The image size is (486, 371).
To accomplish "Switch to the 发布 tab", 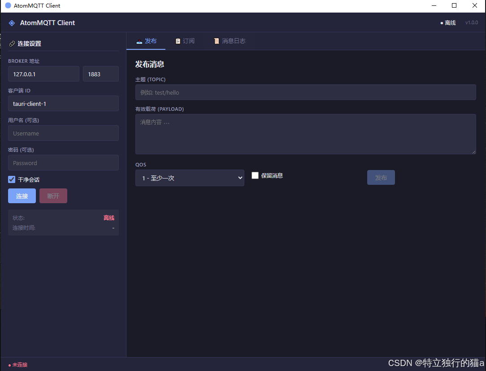I will pyautogui.click(x=146, y=41).
